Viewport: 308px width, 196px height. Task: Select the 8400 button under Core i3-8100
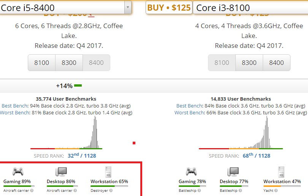pyautogui.click(x=276, y=63)
